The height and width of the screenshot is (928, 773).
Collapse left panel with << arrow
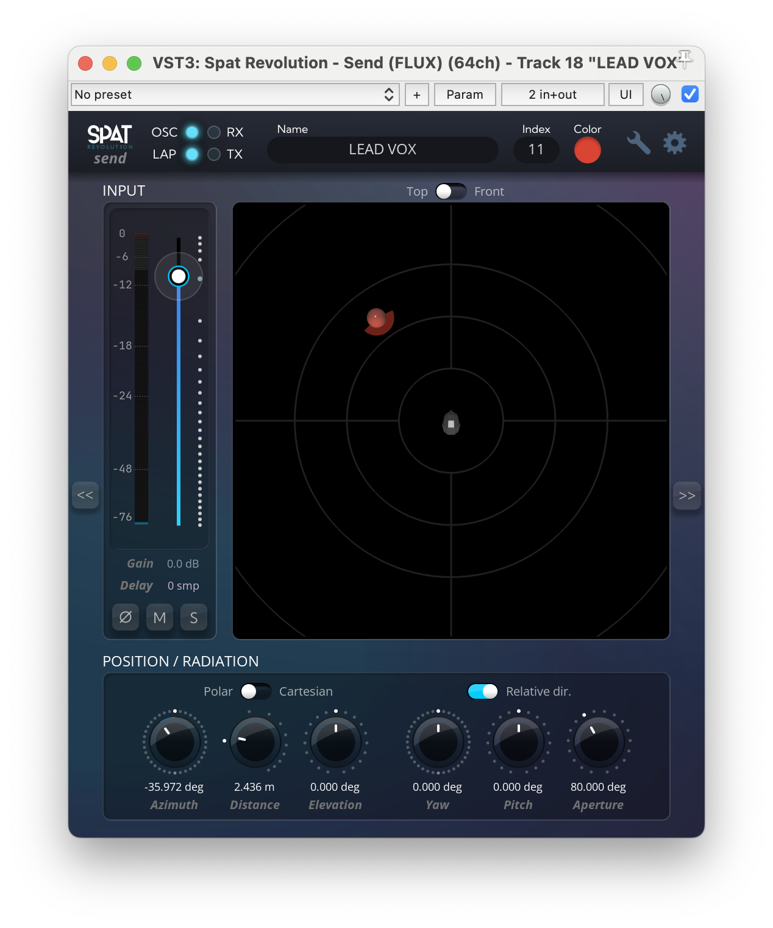coord(85,495)
